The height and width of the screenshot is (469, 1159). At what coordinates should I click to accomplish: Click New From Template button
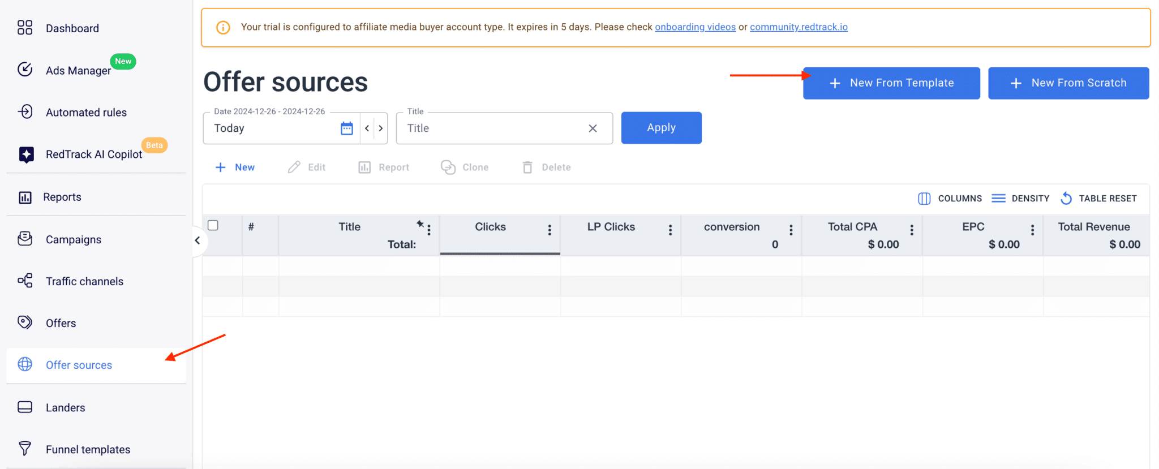coord(891,83)
